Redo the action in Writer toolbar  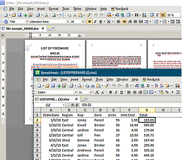(x=102, y=15)
